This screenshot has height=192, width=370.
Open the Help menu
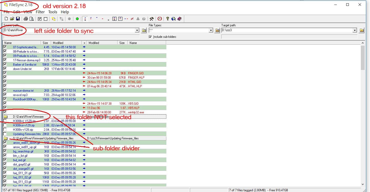pyautogui.click(x=65, y=12)
